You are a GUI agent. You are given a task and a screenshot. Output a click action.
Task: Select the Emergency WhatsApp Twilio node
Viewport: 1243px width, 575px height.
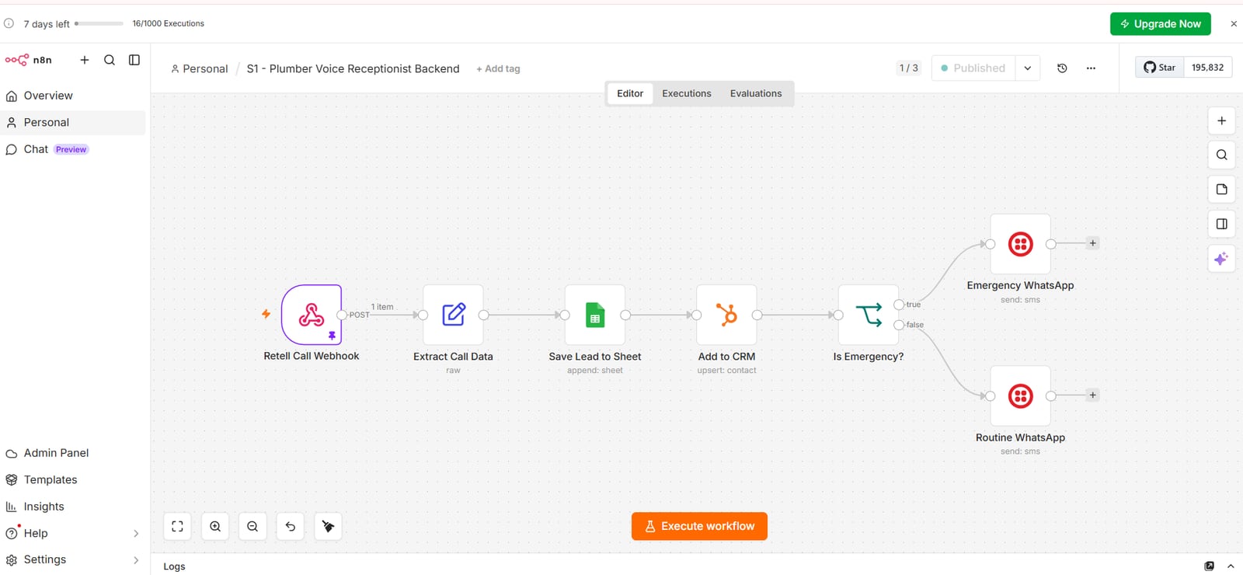pos(1020,244)
